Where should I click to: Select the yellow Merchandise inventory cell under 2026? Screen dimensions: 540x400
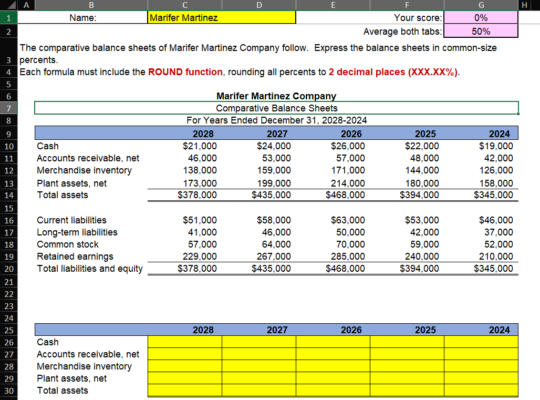(333, 366)
